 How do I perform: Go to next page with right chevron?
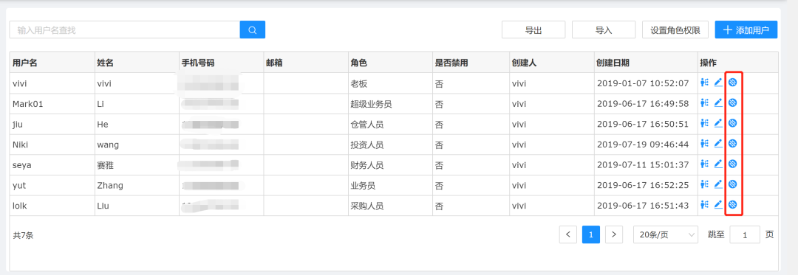(x=614, y=234)
